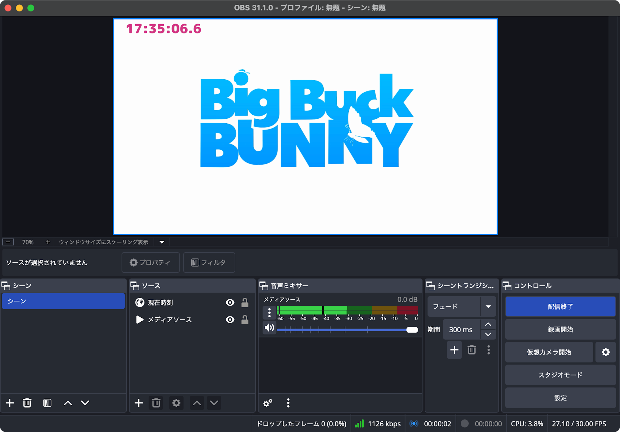The height and width of the screenshot is (432, 620).
Task: Delete the selected scene
Action: pos(27,403)
